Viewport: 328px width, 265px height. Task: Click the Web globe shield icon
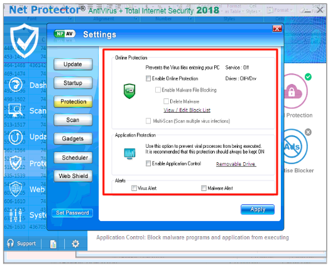pyautogui.click(x=16, y=189)
